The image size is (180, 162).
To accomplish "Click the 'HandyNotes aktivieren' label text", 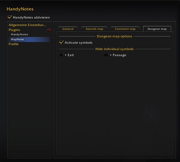I will point(31,18).
